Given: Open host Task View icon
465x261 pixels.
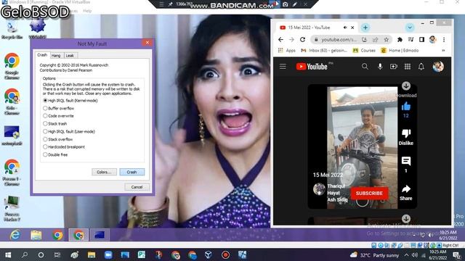Looking at the screenshot, I should pyautogui.click(x=57, y=254).
